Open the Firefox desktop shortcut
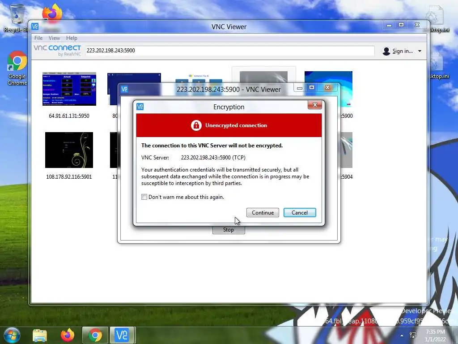This screenshot has height=344, width=458. (52, 13)
